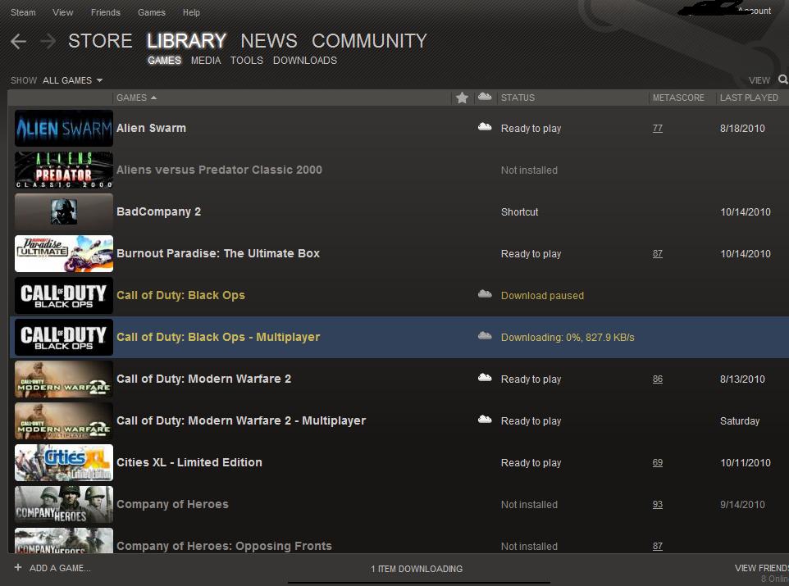Select Company of Heroes: Opposing Fronts title
789x586 pixels.
(224, 546)
